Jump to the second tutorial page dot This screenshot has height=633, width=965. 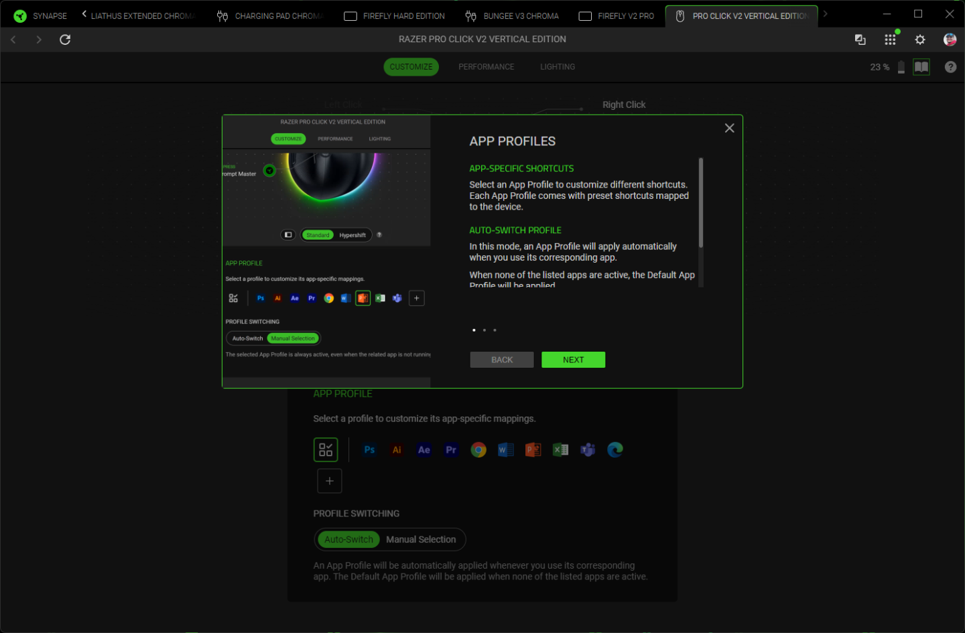[485, 330]
